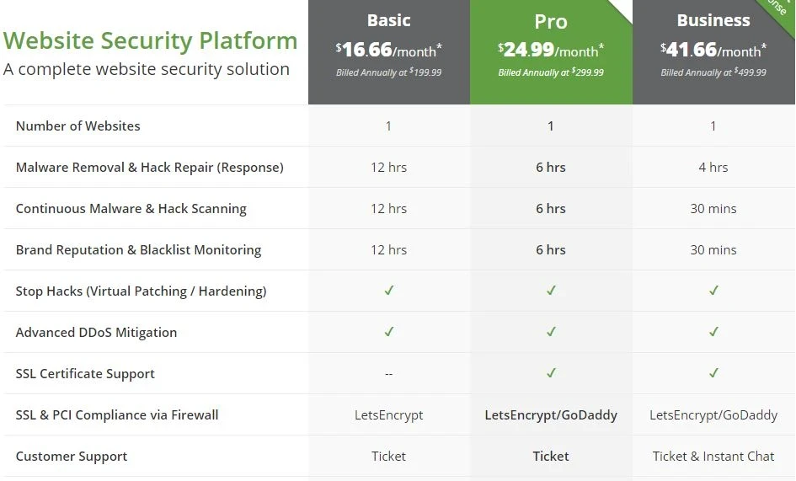Image resolution: width=796 pixels, height=481 pixels.
Task: Click Pro plan checkmark for Stop Hacks
Action: pyautogui.click(x=551, y=291)
